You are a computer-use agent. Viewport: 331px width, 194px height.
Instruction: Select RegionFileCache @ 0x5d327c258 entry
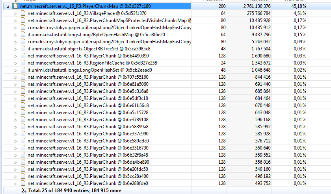click(x=92, y=63)
